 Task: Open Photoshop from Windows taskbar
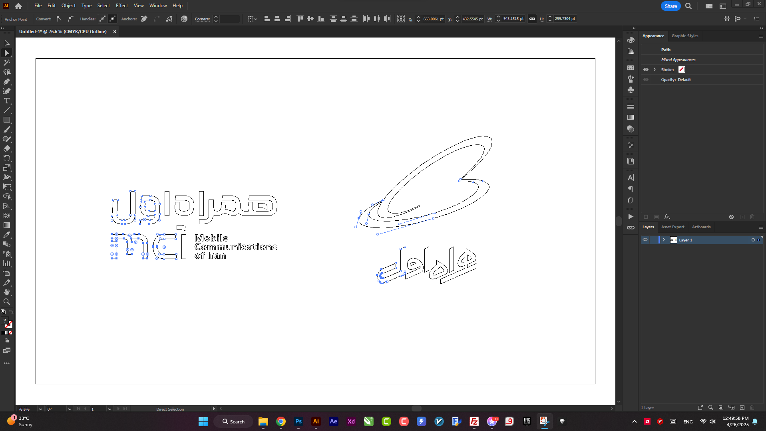point(298,421)
